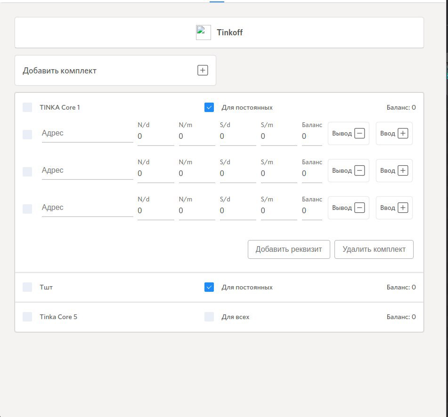
Task: Click the minus icon in the third row's Вывод button
Action: [359, 208]
